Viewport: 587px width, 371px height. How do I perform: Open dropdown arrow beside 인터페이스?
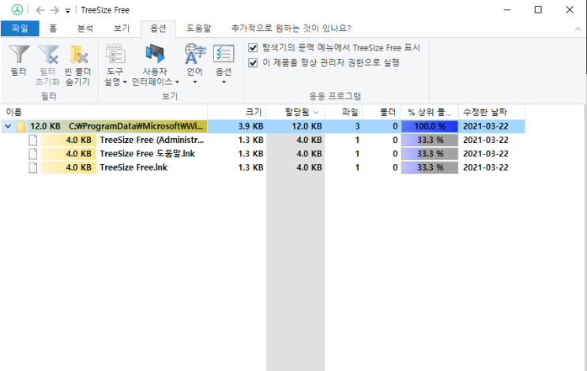(177, 82)
